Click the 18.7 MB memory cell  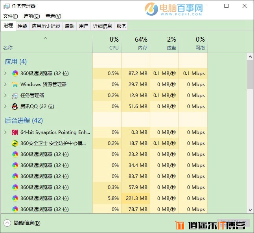(x=136, y=143)
